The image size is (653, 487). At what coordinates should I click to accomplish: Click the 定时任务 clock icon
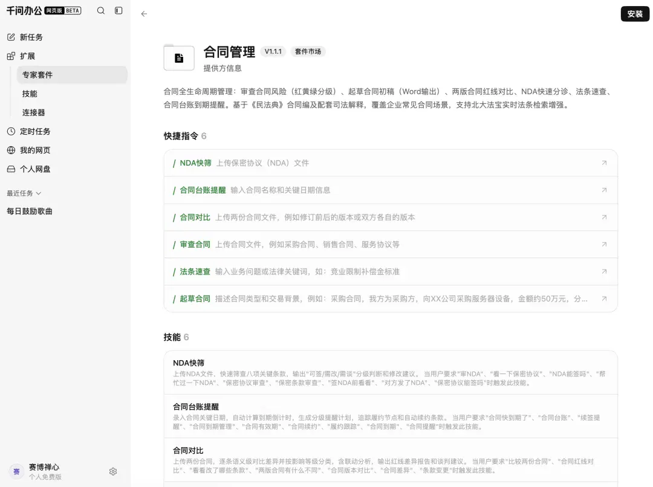click(x=11, y=131)
